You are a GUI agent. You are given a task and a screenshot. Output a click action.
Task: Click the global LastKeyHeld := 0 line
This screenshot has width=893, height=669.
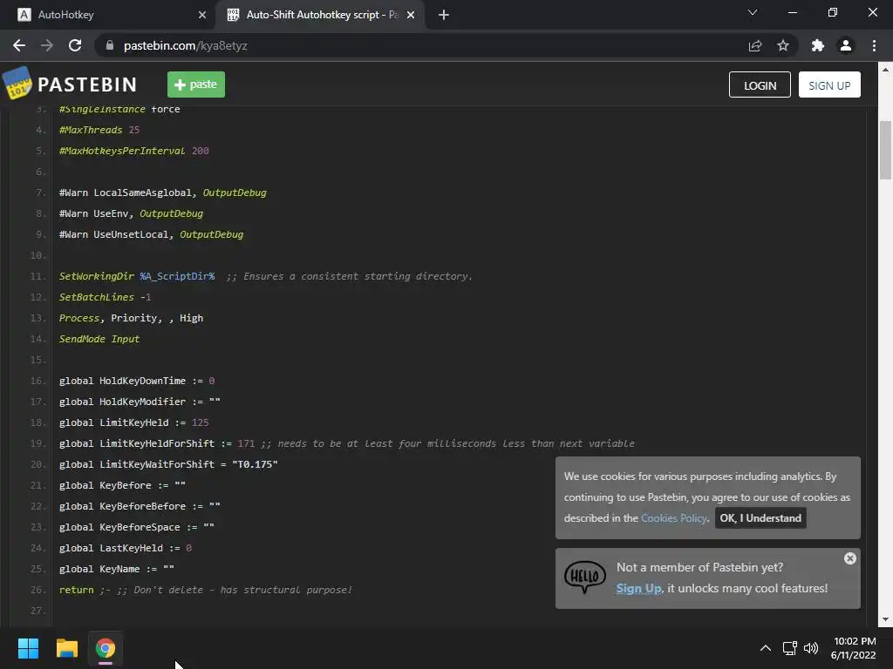(x=126, y=549)
